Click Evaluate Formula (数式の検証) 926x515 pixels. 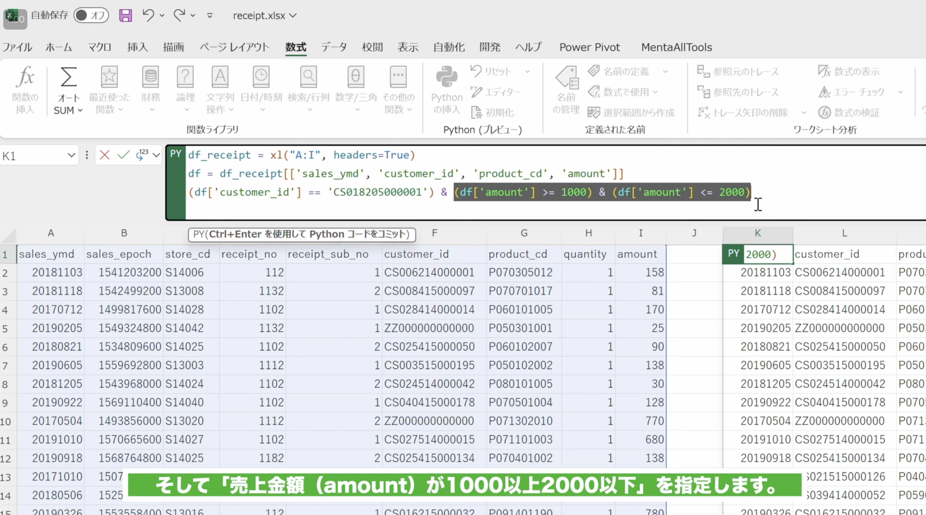(x=849, y=113)
